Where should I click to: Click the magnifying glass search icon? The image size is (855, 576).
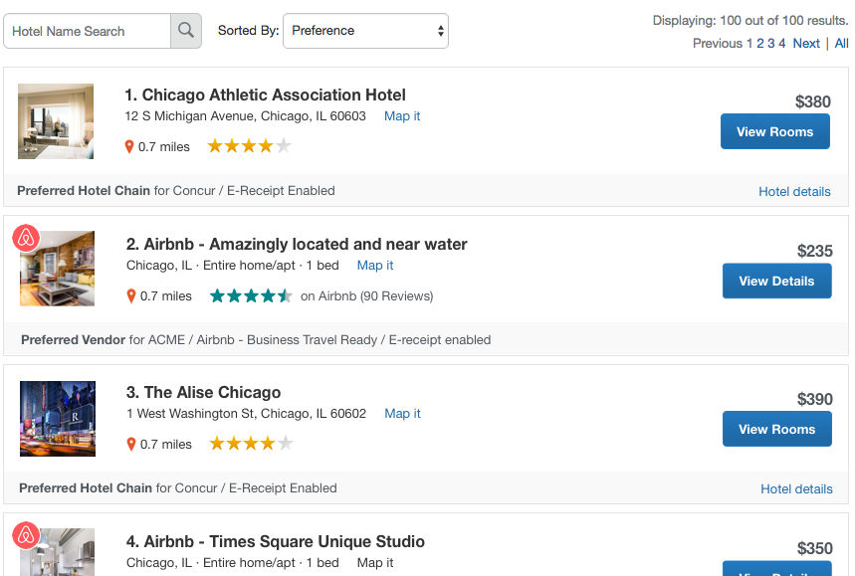pos(186,31)
